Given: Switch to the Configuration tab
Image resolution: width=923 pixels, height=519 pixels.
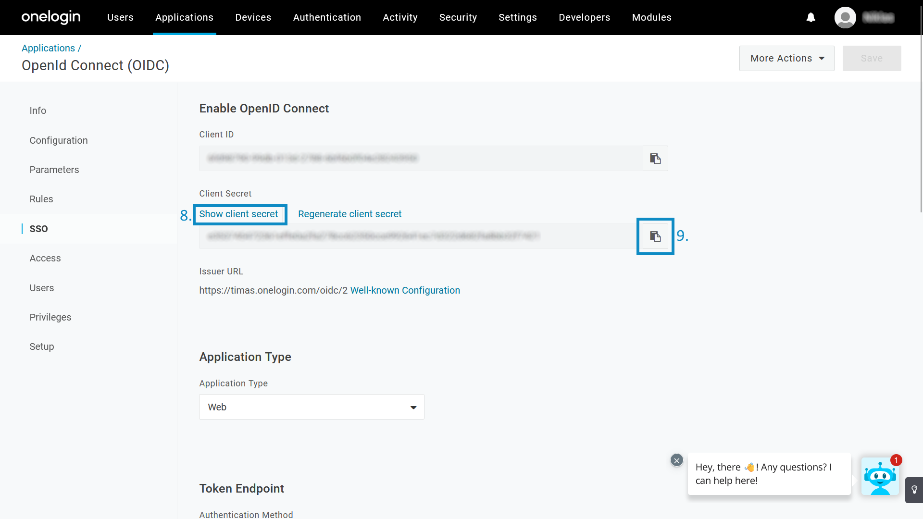Looking at the screenshot, I should tap(59, 140).
